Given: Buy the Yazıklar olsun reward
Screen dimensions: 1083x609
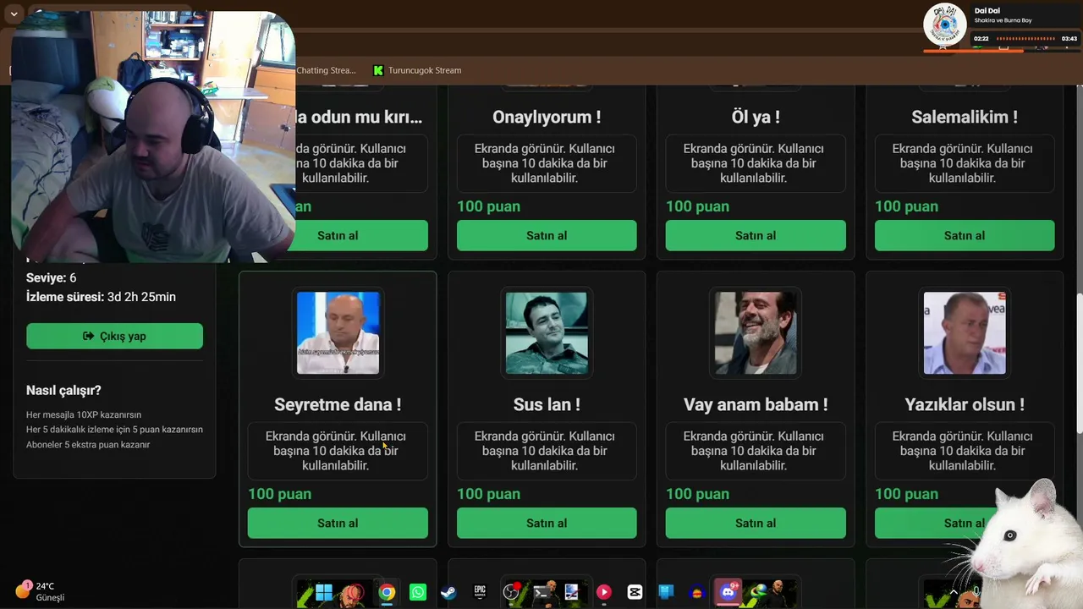Looking at the screenshot, I should 965,523.
